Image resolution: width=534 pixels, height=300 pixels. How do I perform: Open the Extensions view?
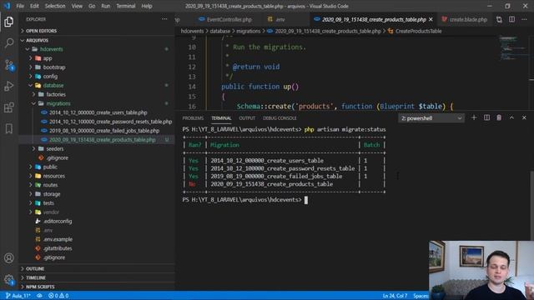pos(9,107)
